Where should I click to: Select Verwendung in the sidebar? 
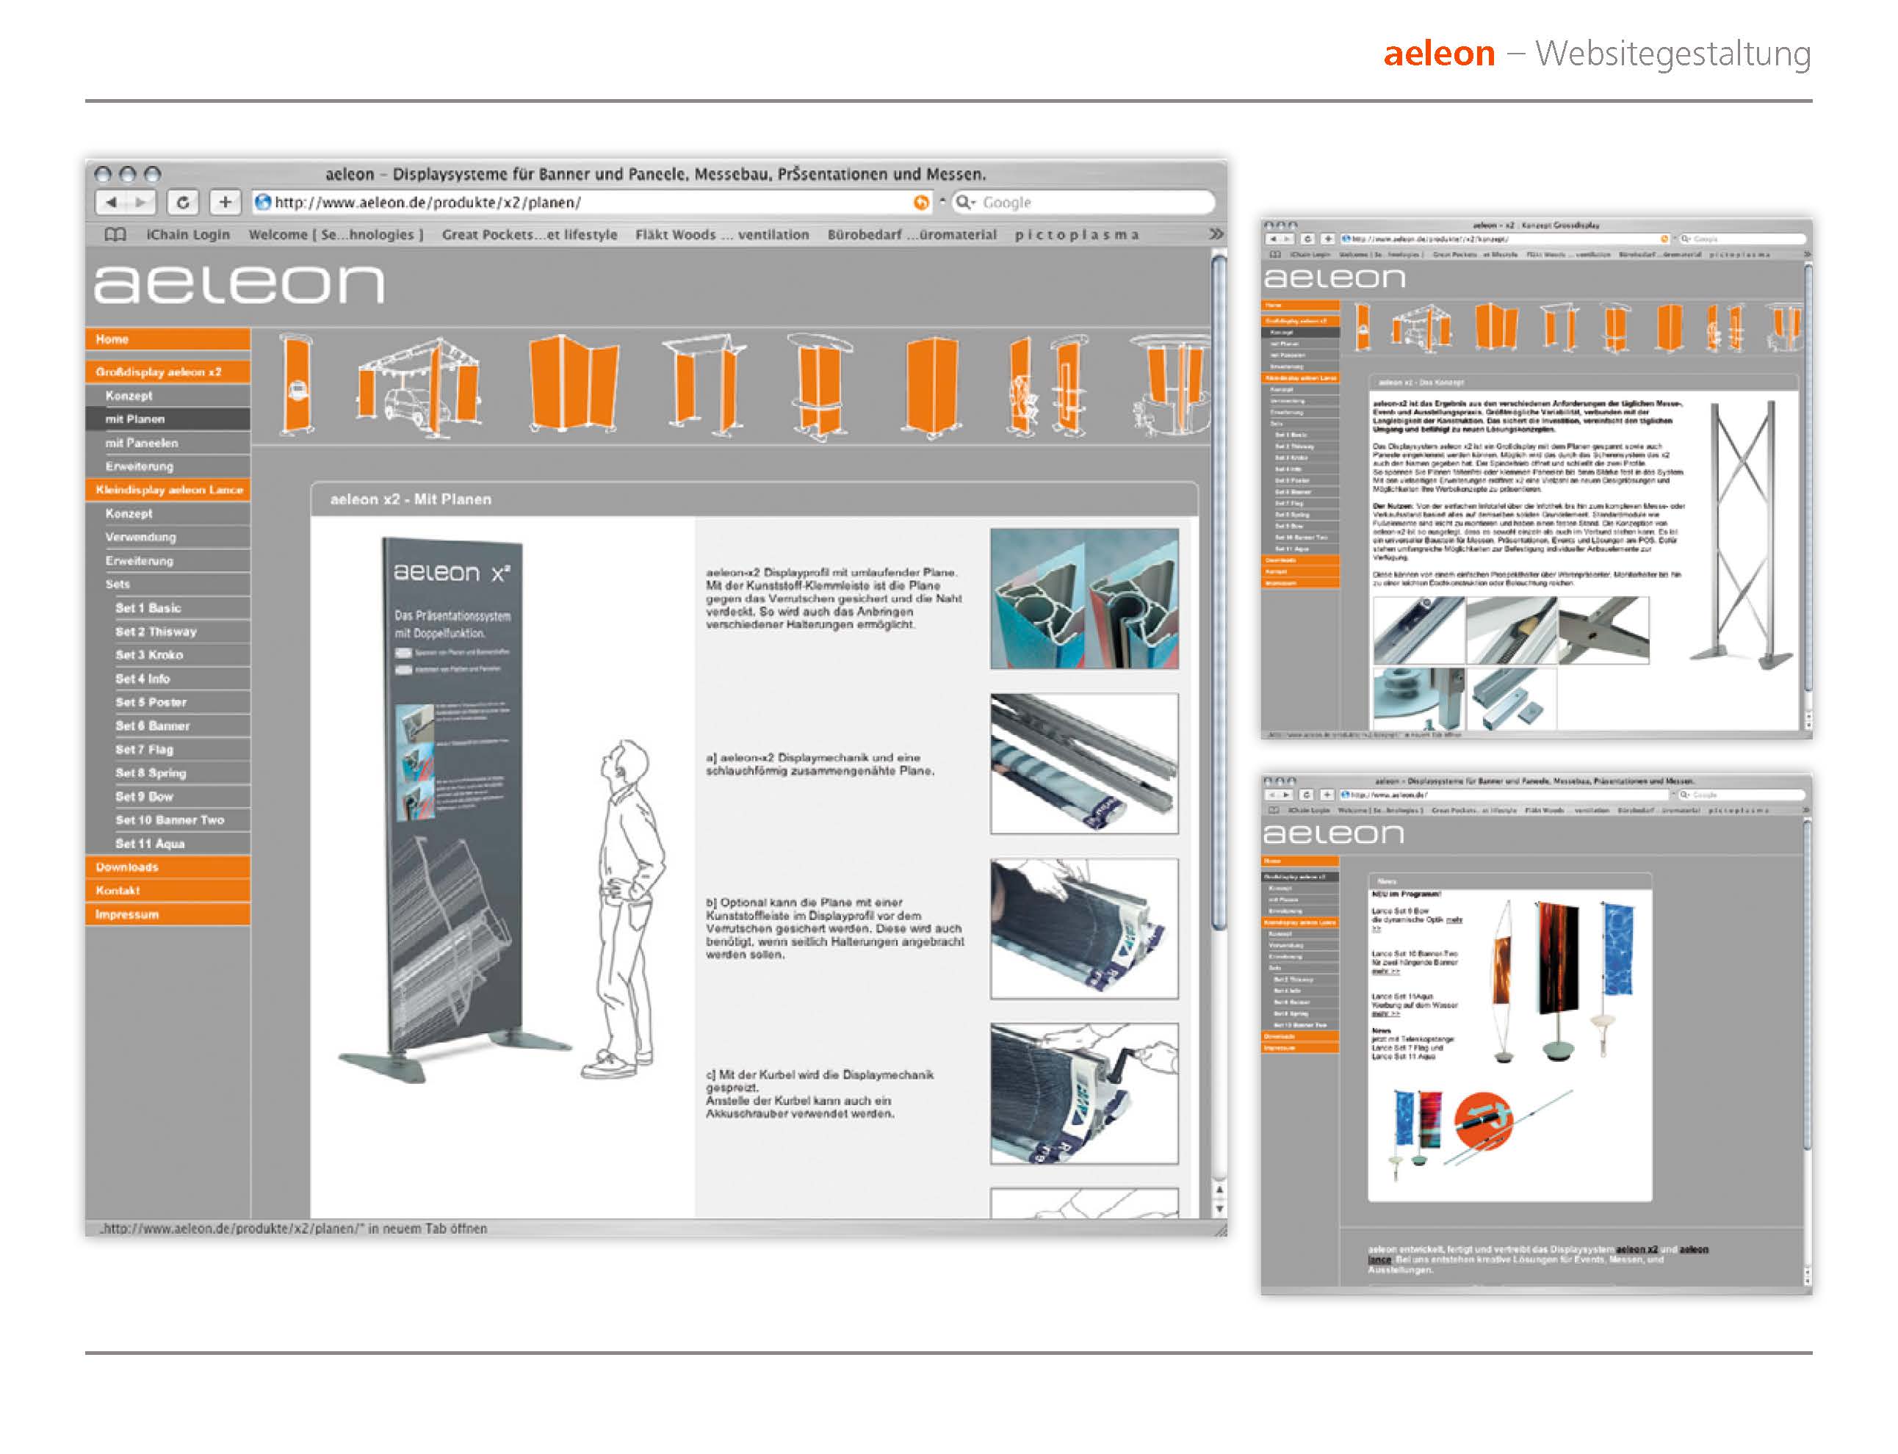pos(168,537)
